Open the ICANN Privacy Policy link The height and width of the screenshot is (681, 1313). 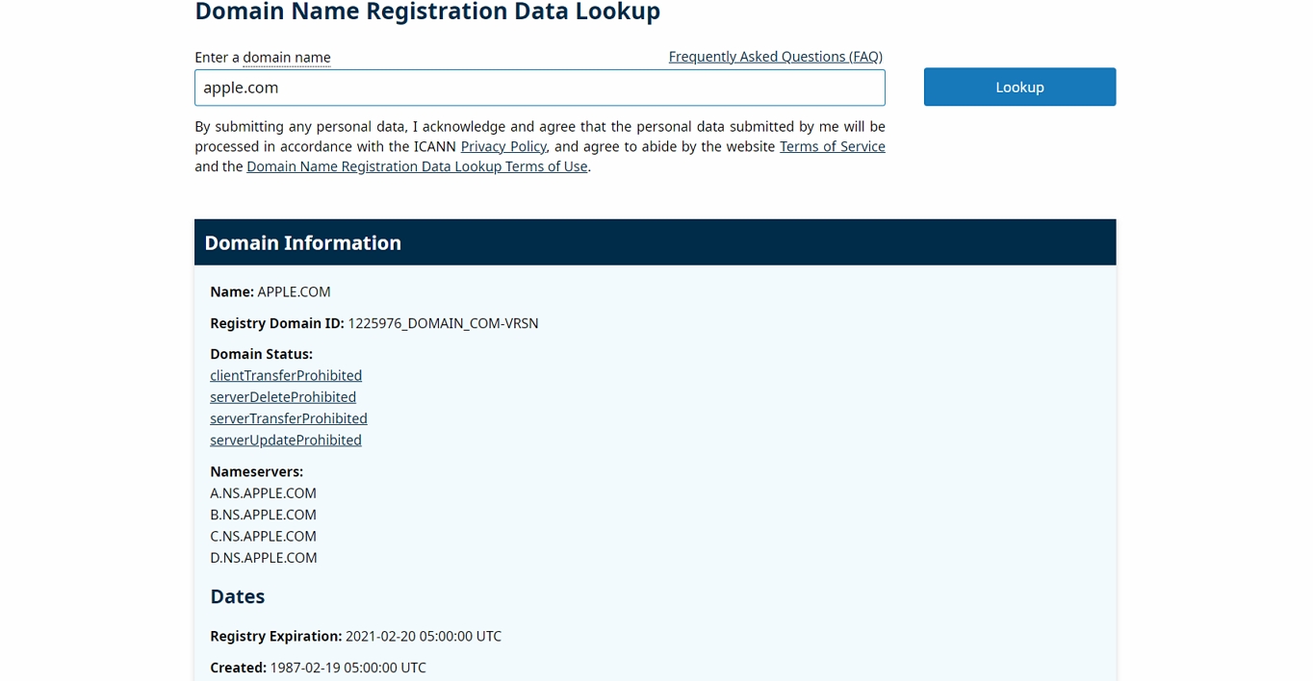503,146
